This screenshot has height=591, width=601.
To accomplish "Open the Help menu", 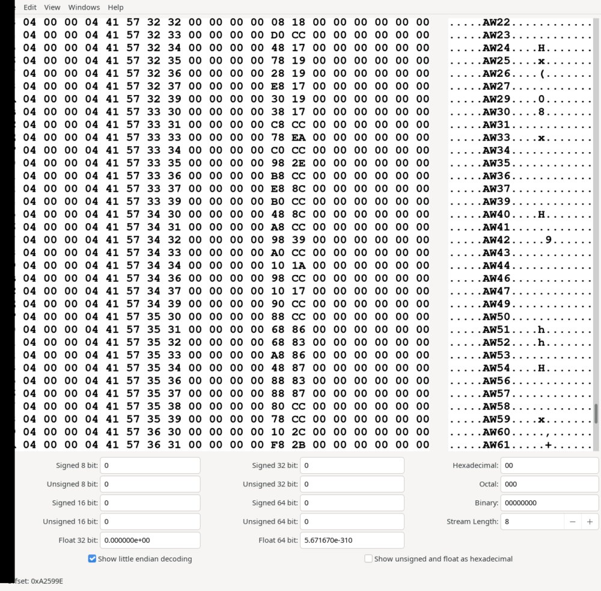I will 115,7.
